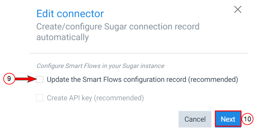Toggle the Create API key checkbox
Viewport: 257px width, 133px height.
(x=40, y=98)
